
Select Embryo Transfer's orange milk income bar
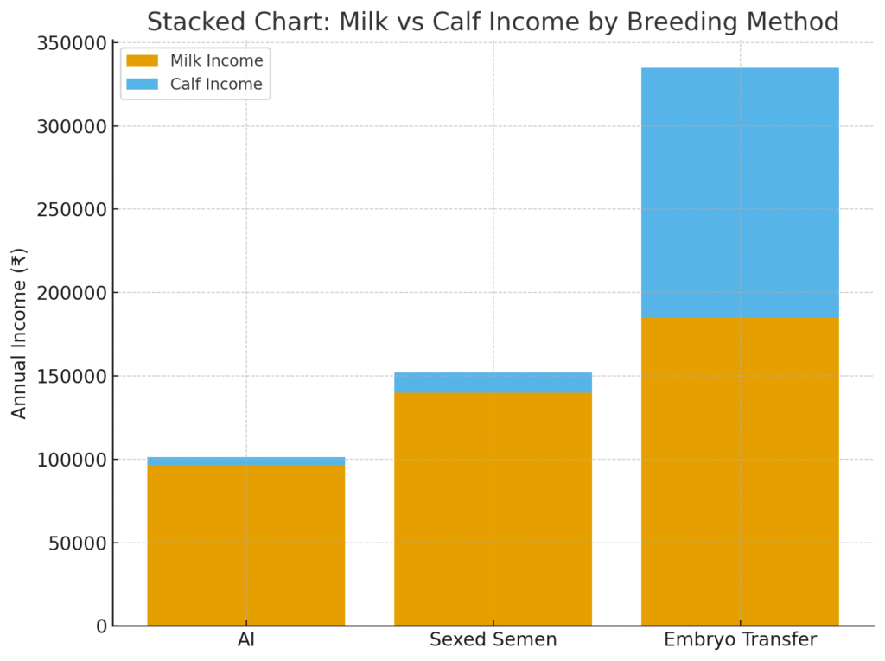(x=740, y=471)
